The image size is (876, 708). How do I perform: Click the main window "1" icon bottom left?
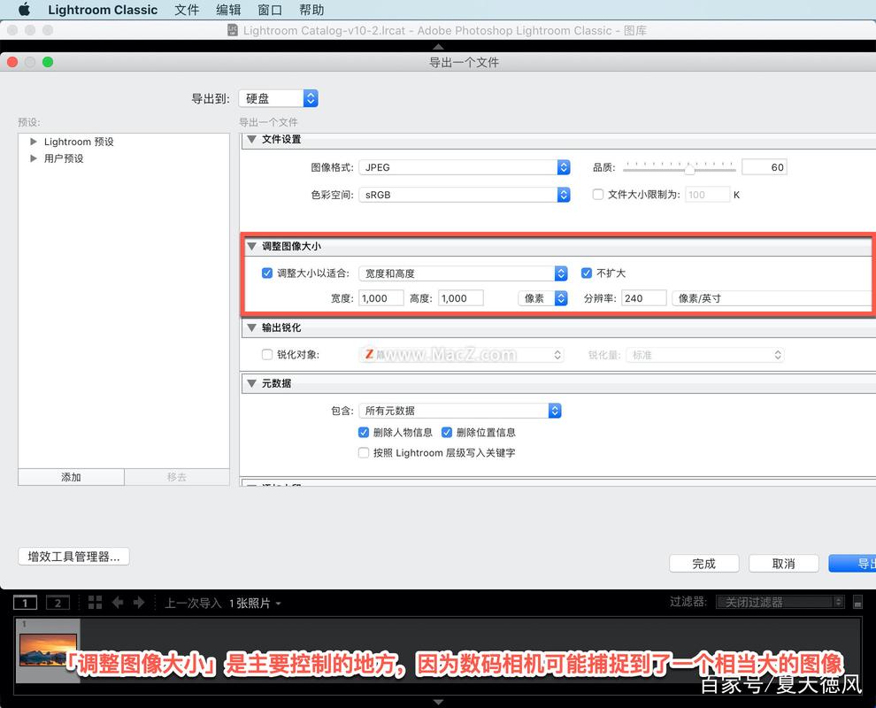click(x=25, y=603)
